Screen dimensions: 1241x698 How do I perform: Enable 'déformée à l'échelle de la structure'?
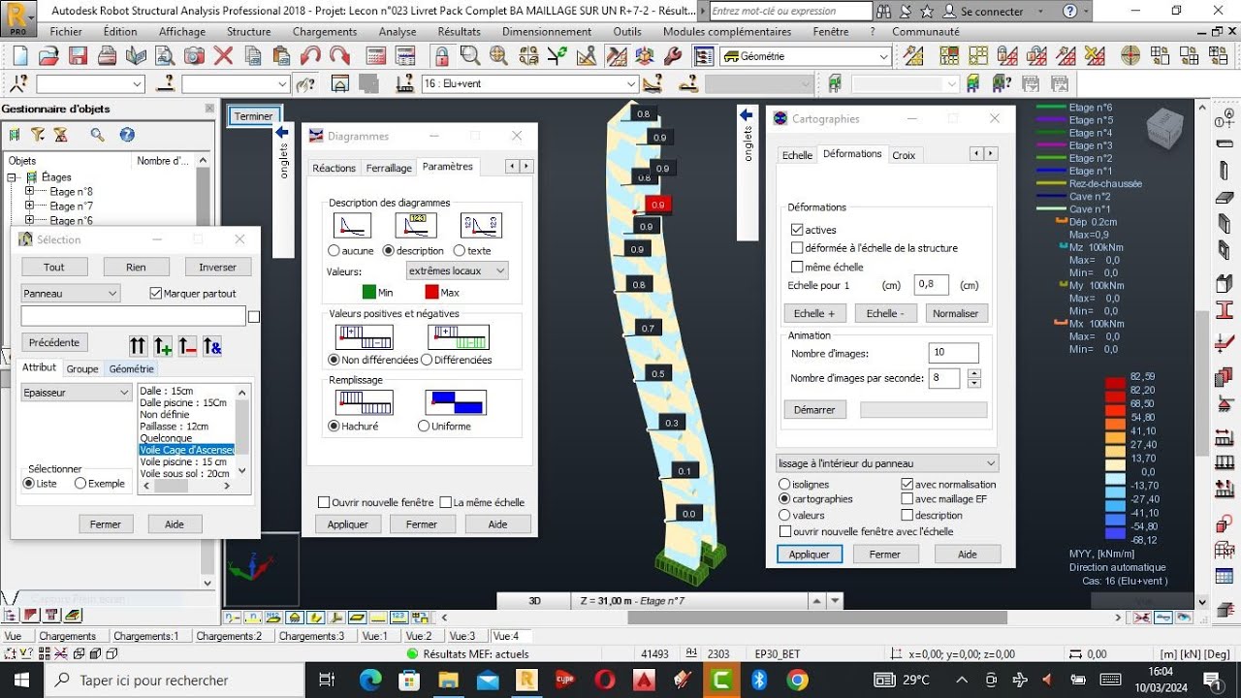pos(797,248)
